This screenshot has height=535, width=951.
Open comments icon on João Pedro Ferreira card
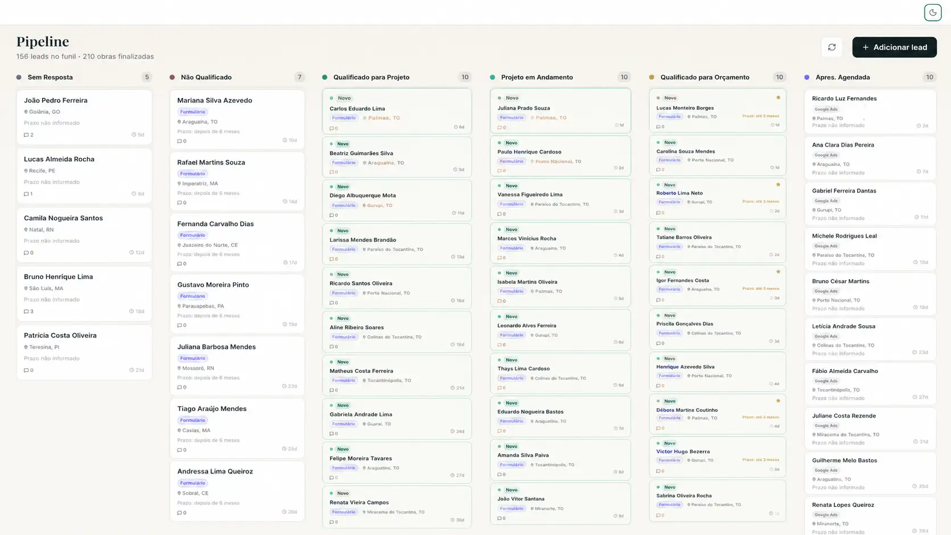point(26,135)
